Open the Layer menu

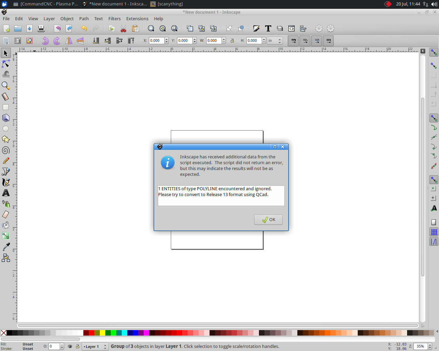49,19
